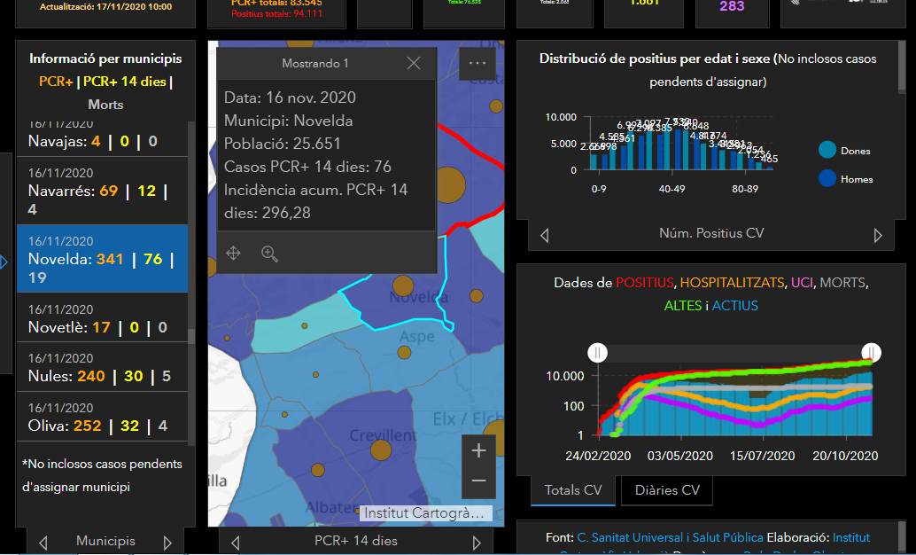This screenshot has height=555, width=916.
Task: Click the 80-89 age axis label
Action: [745, 189]
